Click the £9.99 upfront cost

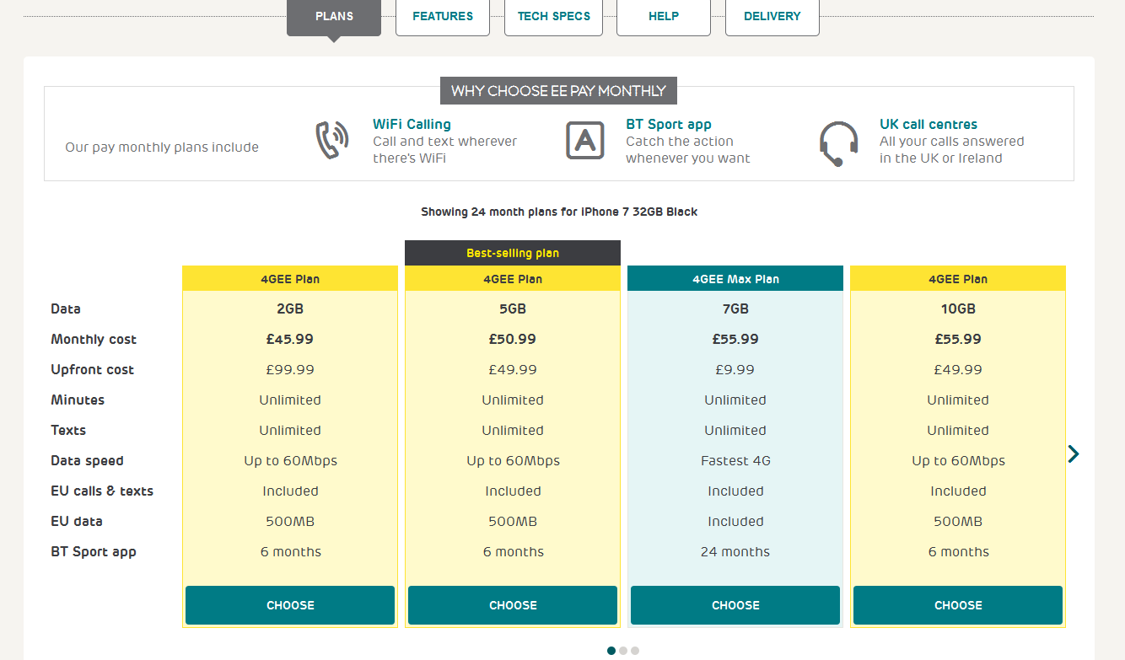coord(735,370)
